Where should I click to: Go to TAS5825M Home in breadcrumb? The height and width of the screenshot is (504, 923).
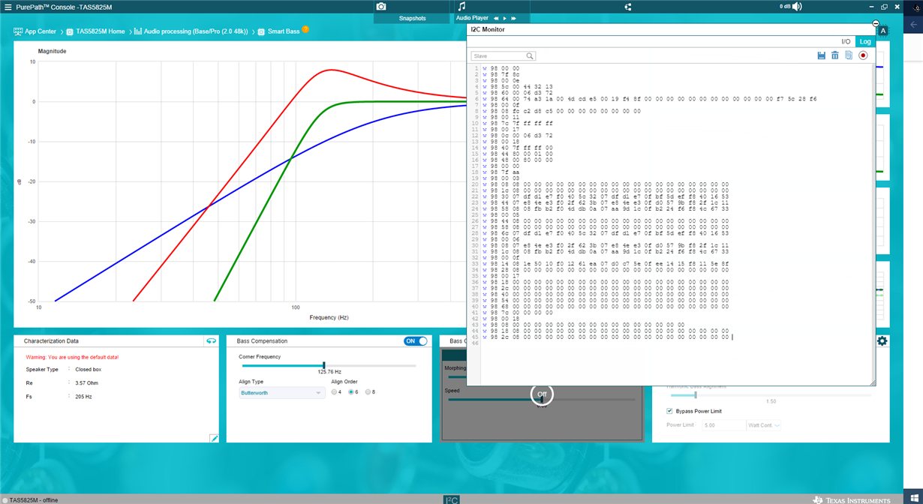(x=95, y=31)
